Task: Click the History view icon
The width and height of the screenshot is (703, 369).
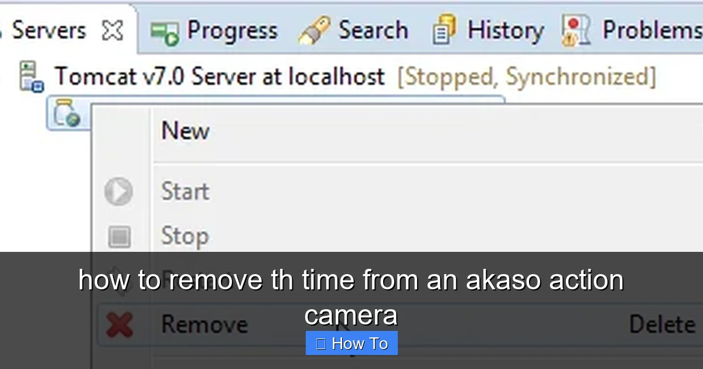Action: point(444,30)
